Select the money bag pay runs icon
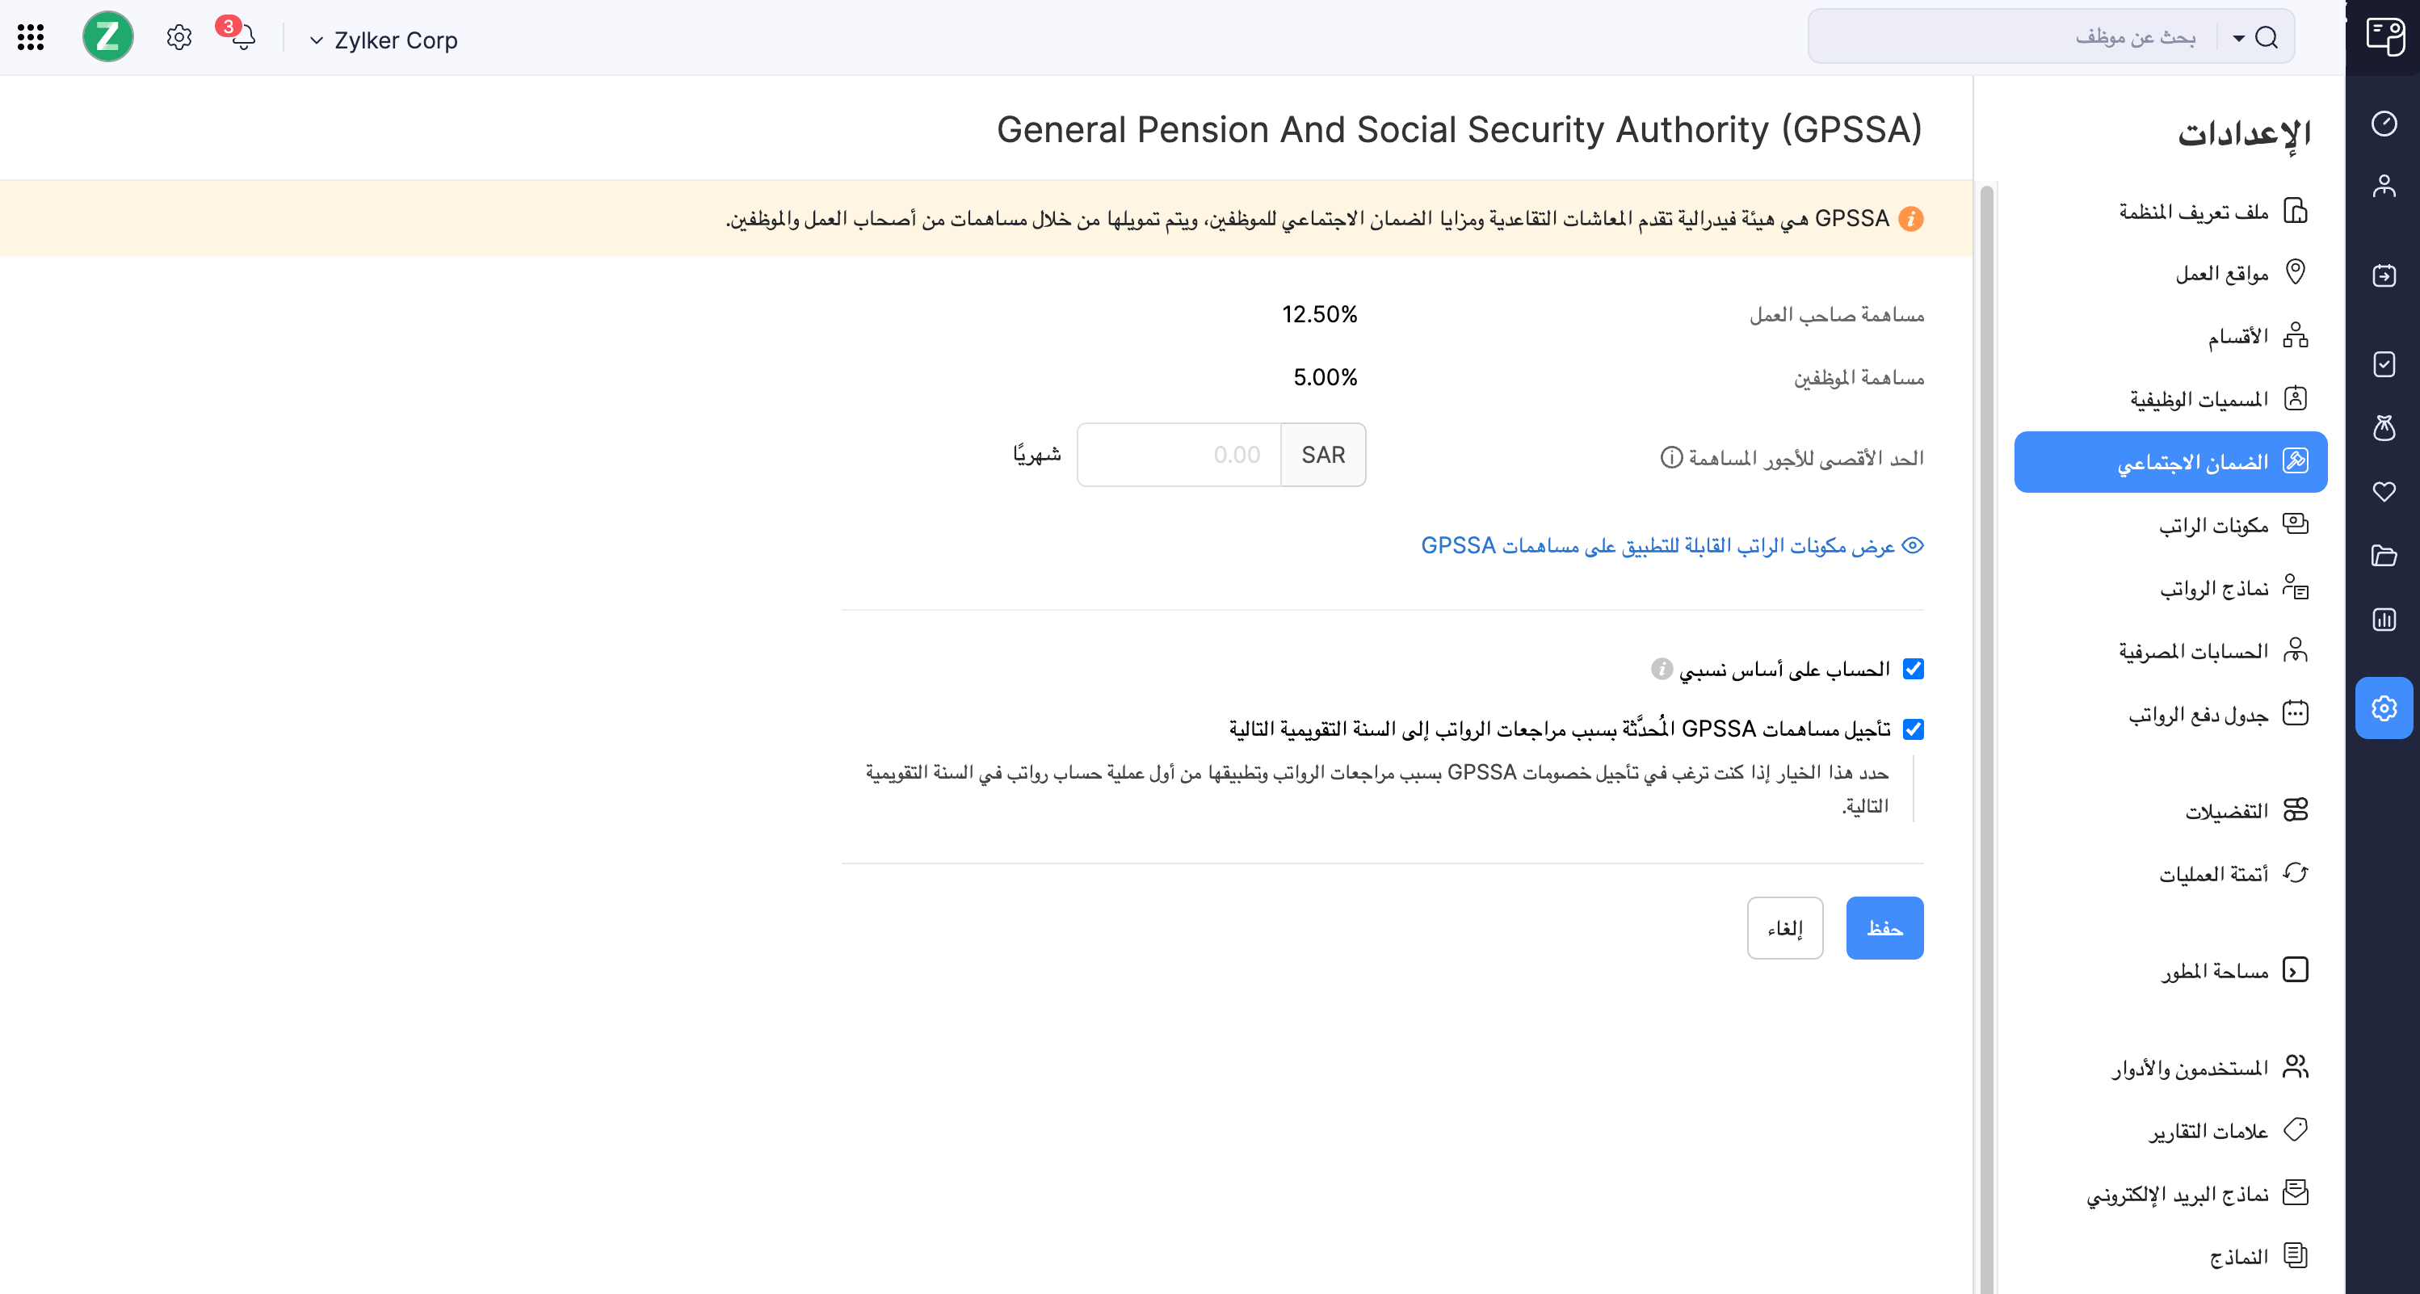The width and height of the screenshot is (2420, 1294). (2384, 429)
